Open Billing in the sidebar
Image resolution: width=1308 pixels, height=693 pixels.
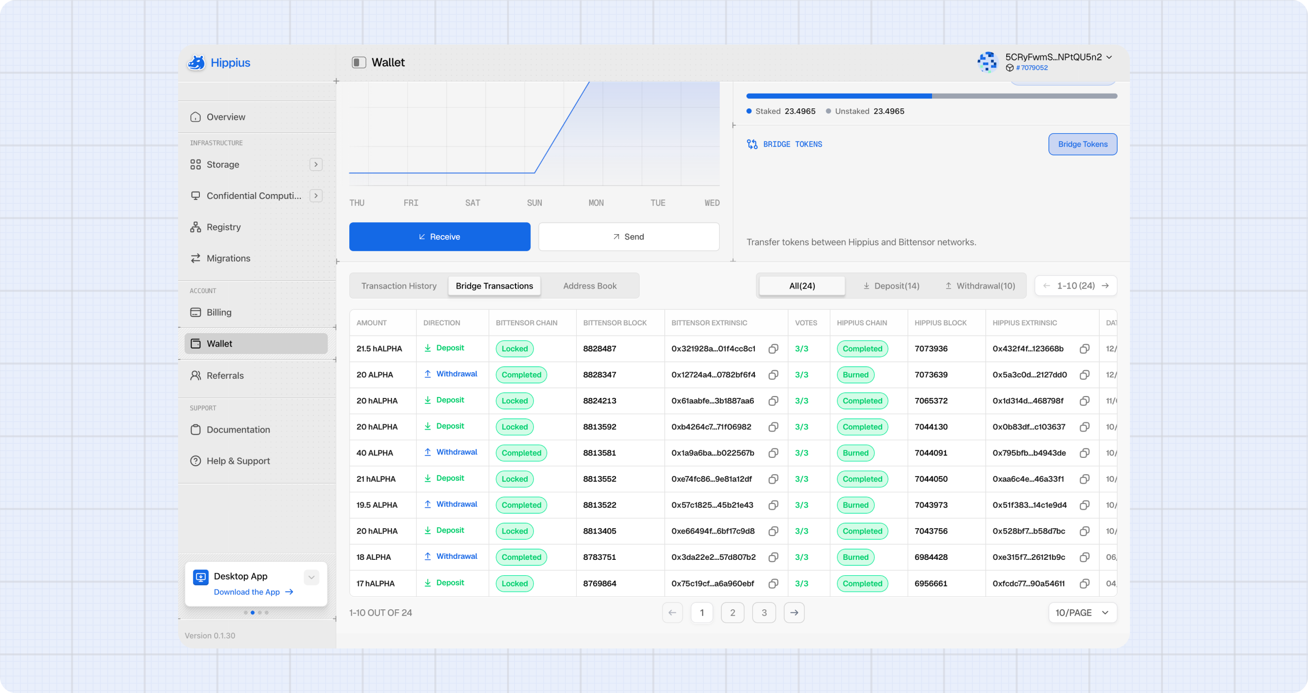click(x=256, y=312)
